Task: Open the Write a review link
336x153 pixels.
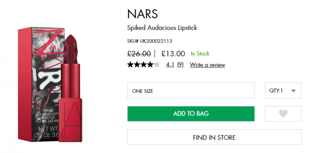Action: [x=207, y=65]
